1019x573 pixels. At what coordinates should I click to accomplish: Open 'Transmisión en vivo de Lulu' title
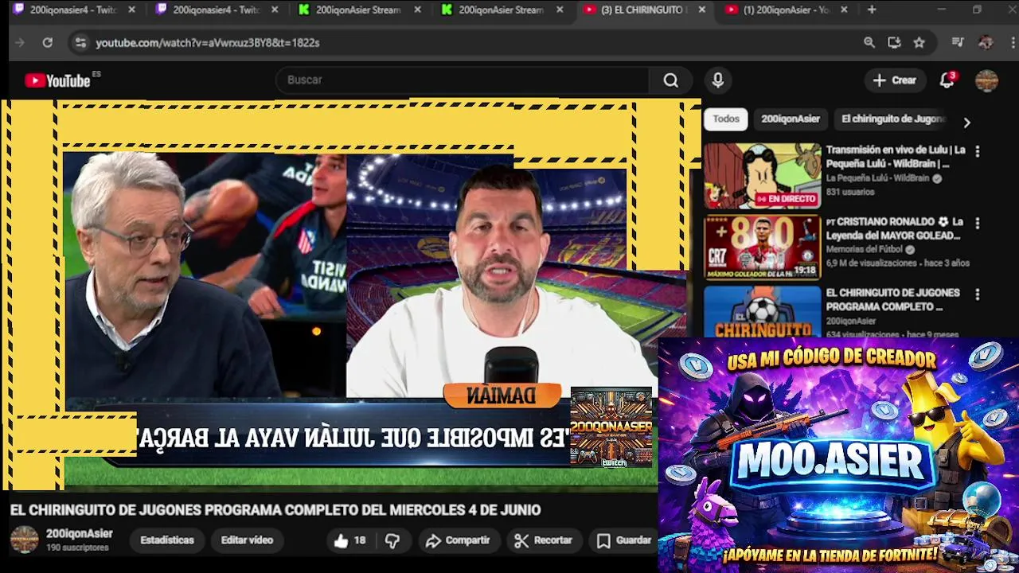click(896, 157)
